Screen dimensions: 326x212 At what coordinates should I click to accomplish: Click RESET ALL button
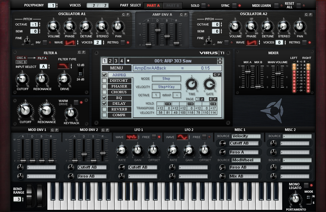point(299,5)
